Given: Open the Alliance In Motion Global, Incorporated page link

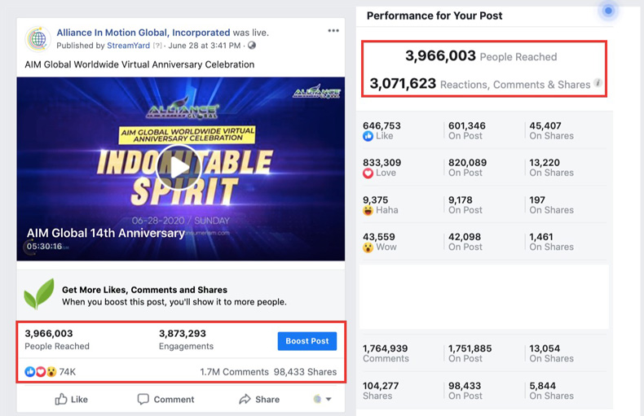Looking at the screenshot, I should pos(143,33).
